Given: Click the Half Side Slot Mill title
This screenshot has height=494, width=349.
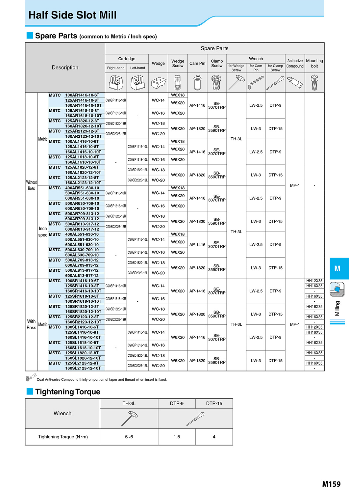Looking at the screenshot, I should pos(72,15).
